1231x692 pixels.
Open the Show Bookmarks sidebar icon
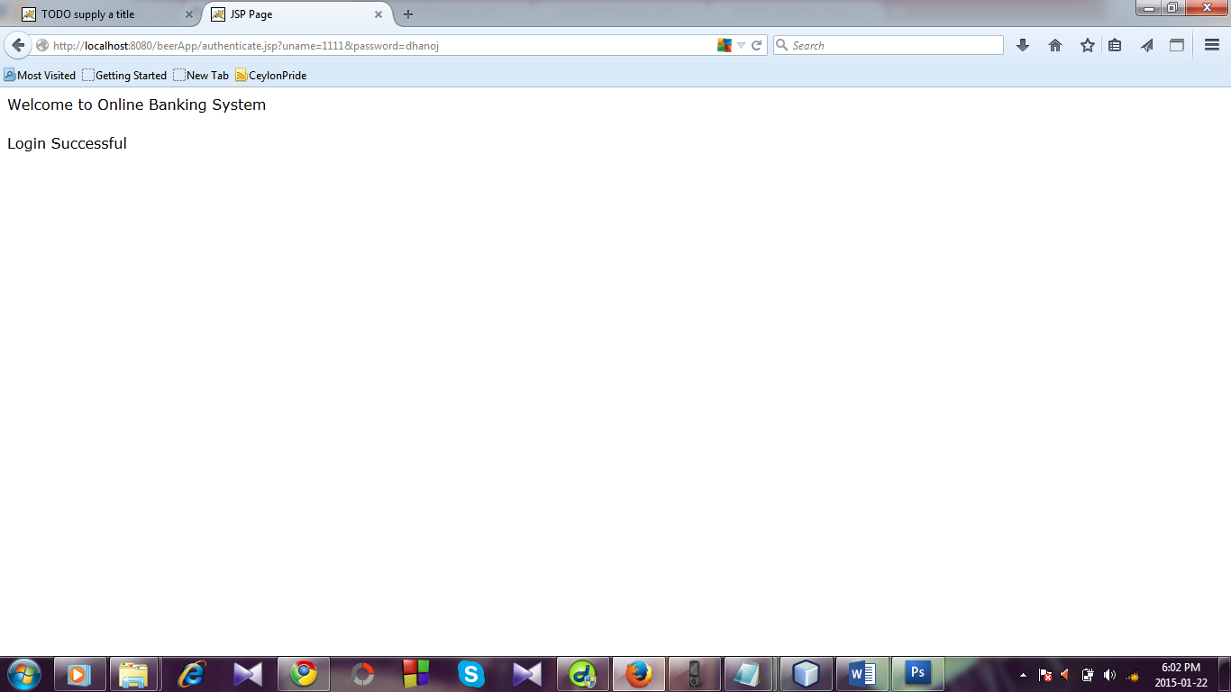pos(1115,44)
